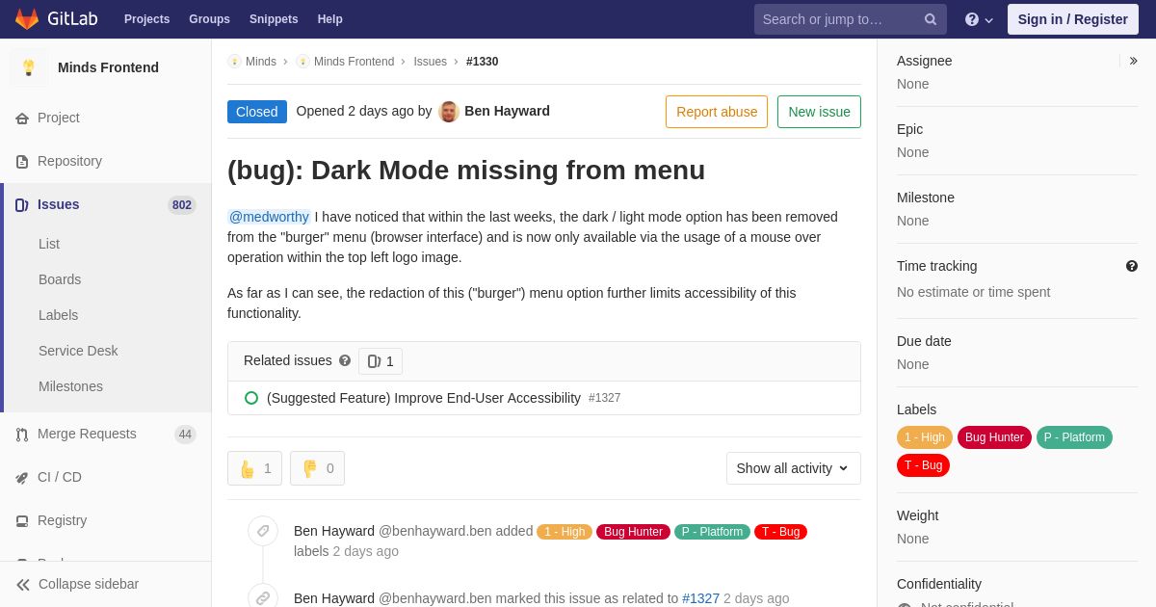Give a thumbs down reaction
1156x607 pixels.
(317, 468)
